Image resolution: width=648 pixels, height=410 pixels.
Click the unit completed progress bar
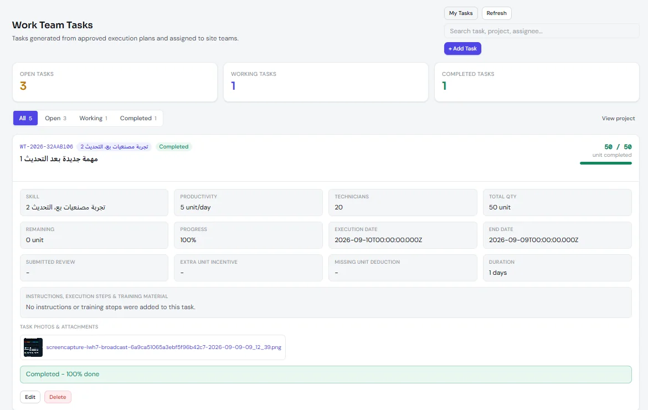pos(605,163)
